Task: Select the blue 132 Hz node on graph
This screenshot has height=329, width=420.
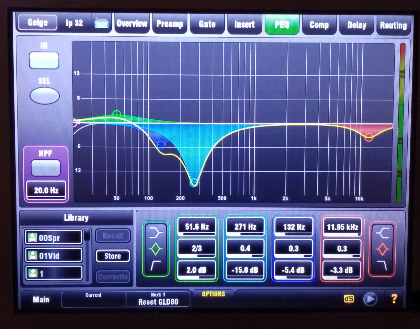Action: 161,145
